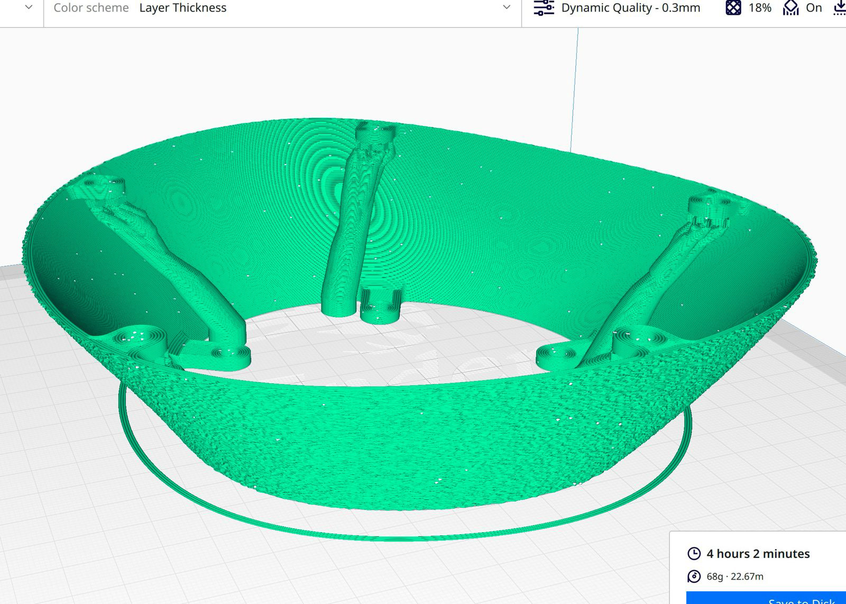Click the support enabled icon

[790, 8]
